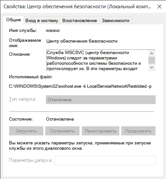Click inside the Описание text box

tap(97, 60)
